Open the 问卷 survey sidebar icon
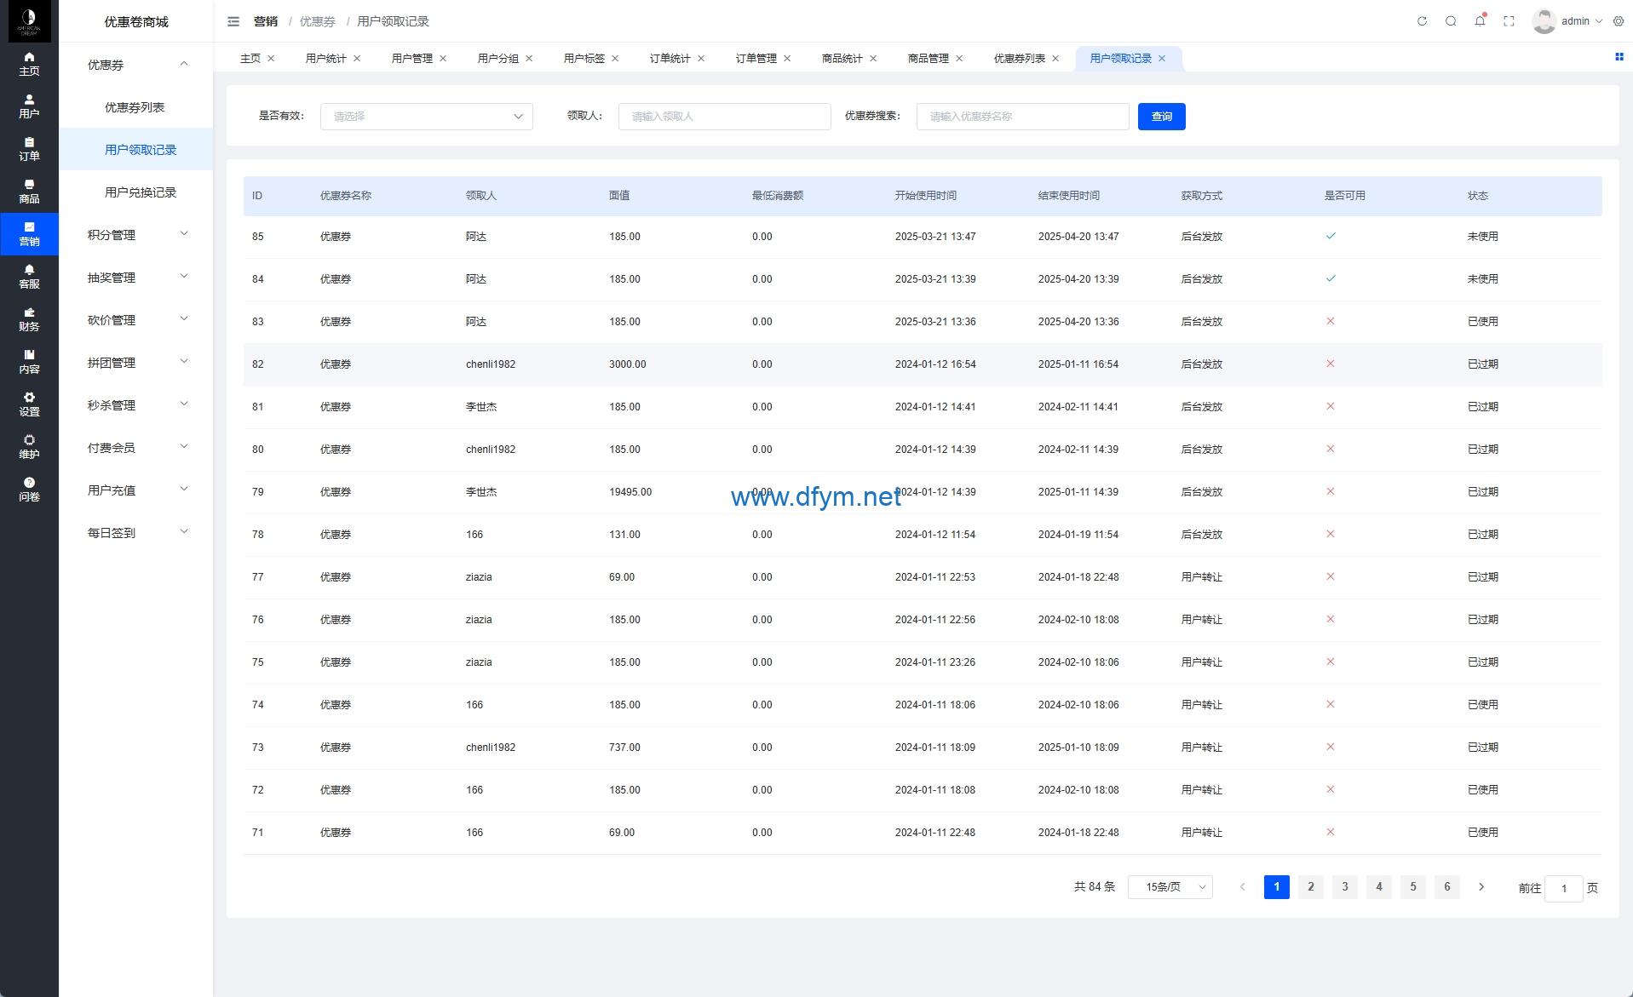1633x997 pixels. click(x=29, y=490)
